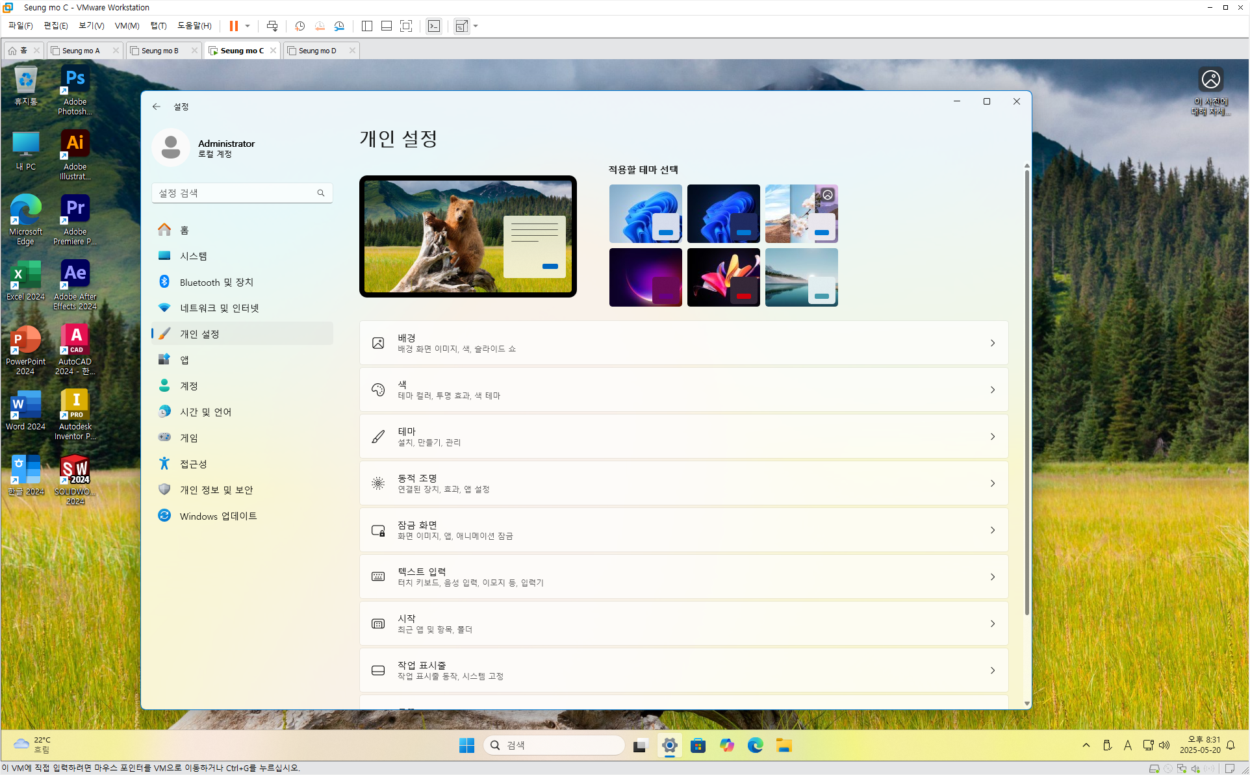This screenshot has height=775, width=1250.
Task: Click the Windows Start button
Action: pyautogui.click(x=466, y=745)
